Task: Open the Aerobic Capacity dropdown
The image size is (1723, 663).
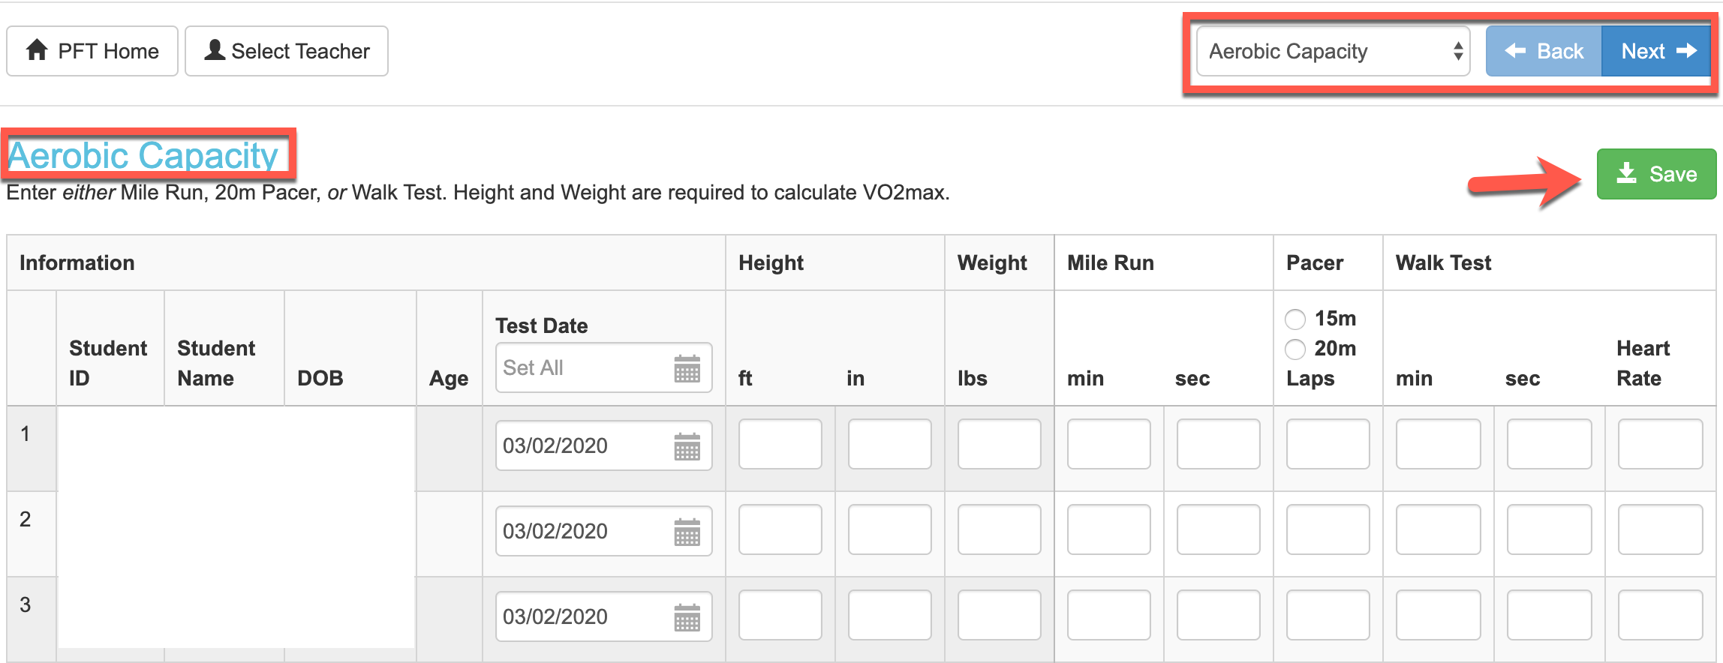Action: pos(1333,51)
